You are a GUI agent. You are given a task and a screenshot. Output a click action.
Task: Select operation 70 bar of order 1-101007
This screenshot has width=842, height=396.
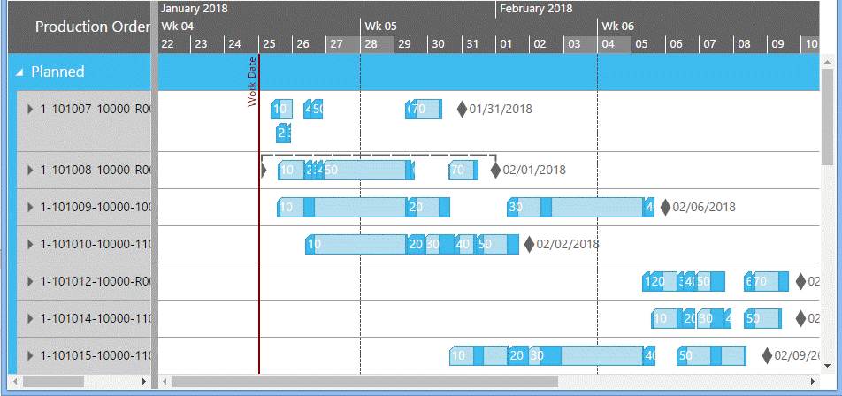click(426, 109)
